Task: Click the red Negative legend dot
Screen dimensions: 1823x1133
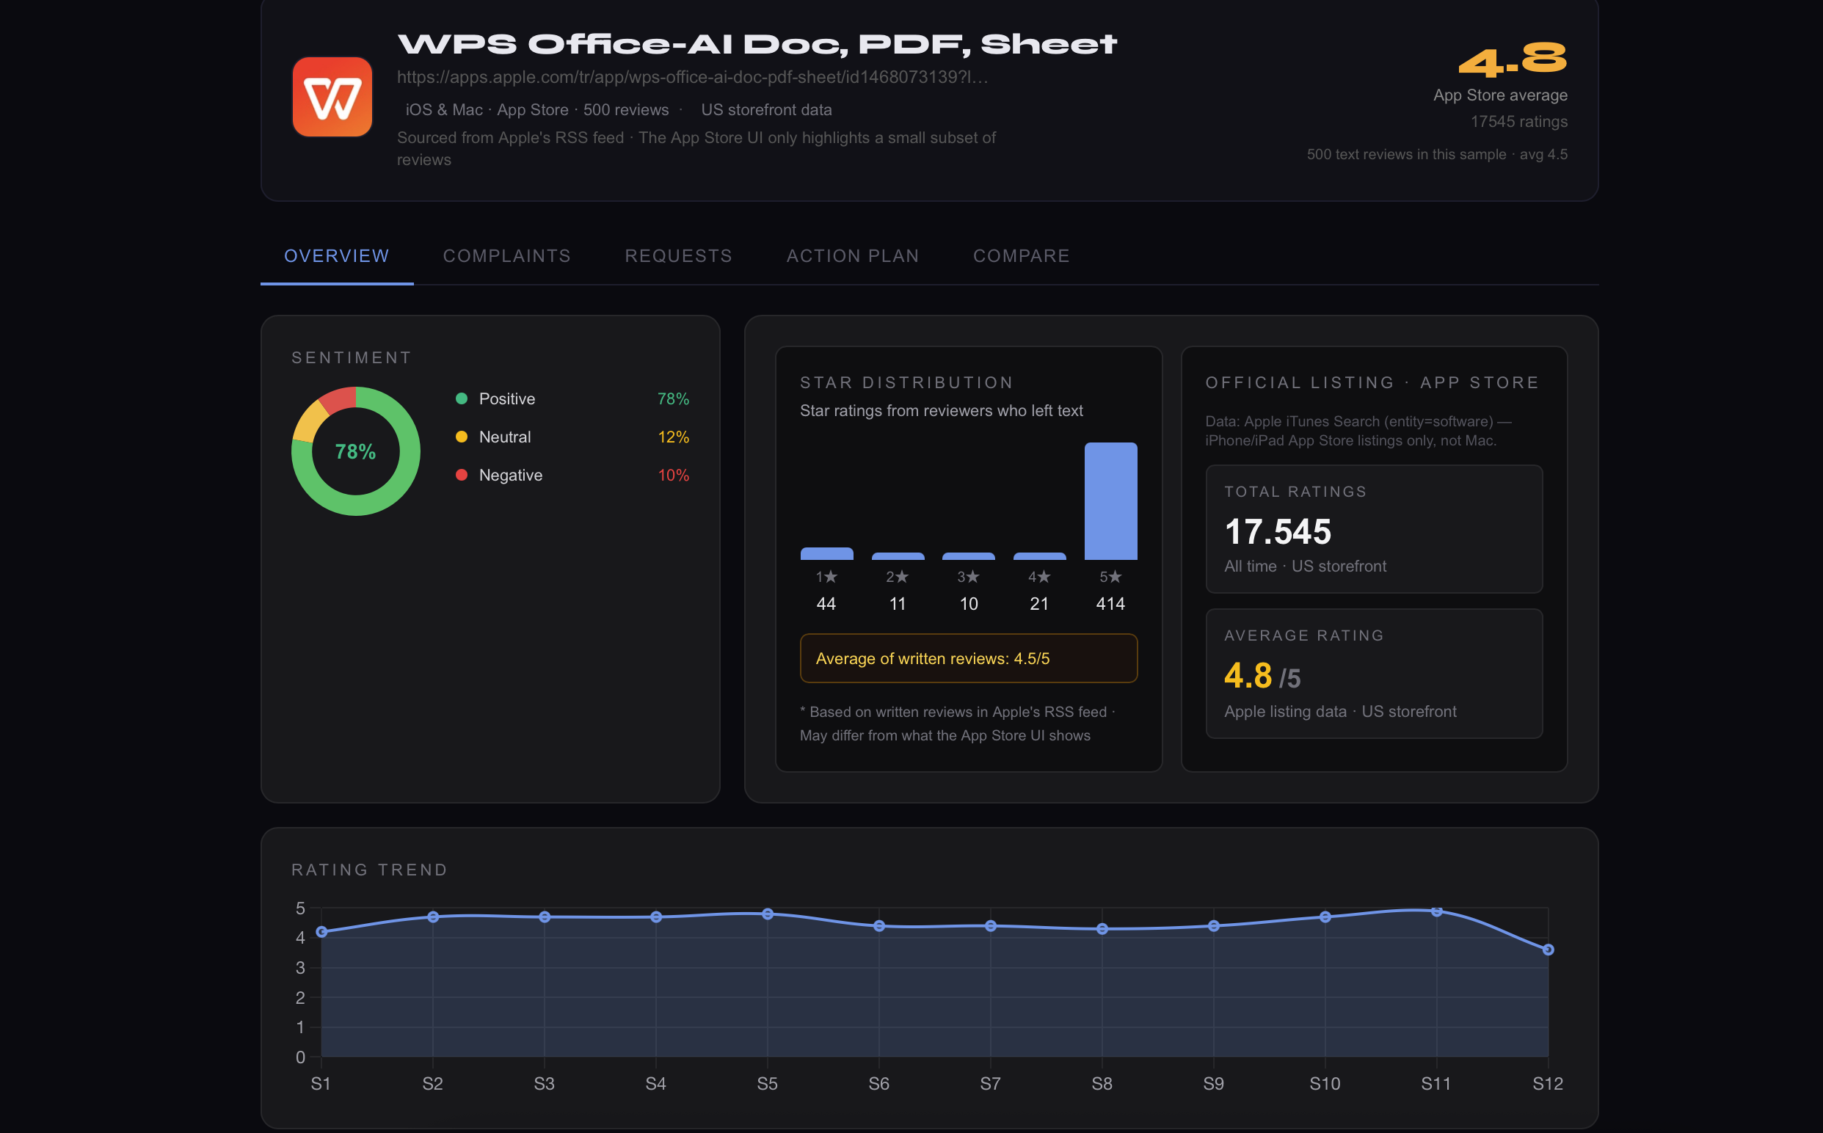Action: coord(462,475)
